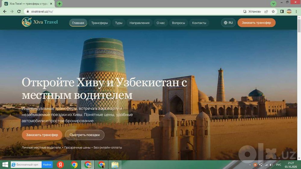Go to the Вопросы page

pos(178,23)
